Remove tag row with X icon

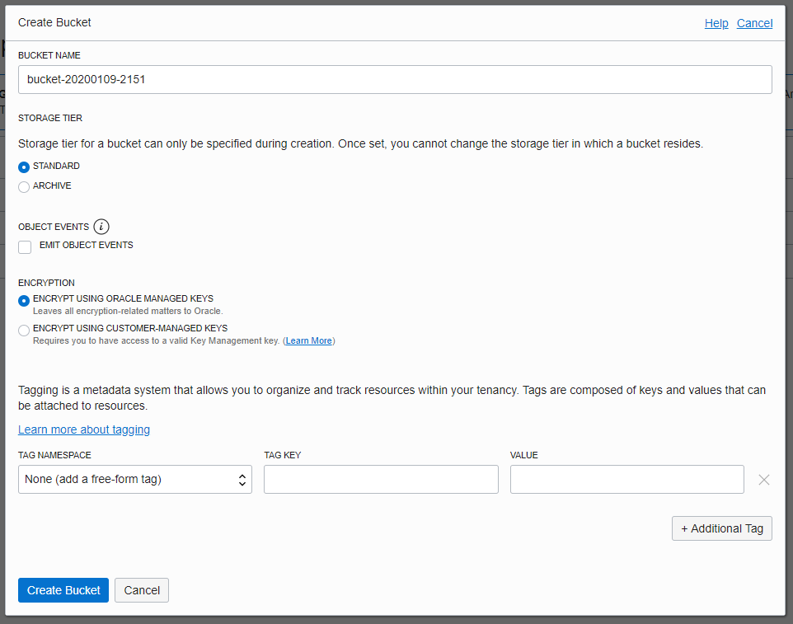[763, 480]
